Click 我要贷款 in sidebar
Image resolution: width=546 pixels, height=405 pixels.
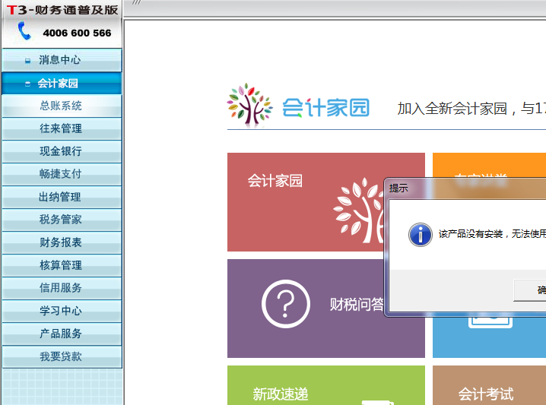(62, 356)
